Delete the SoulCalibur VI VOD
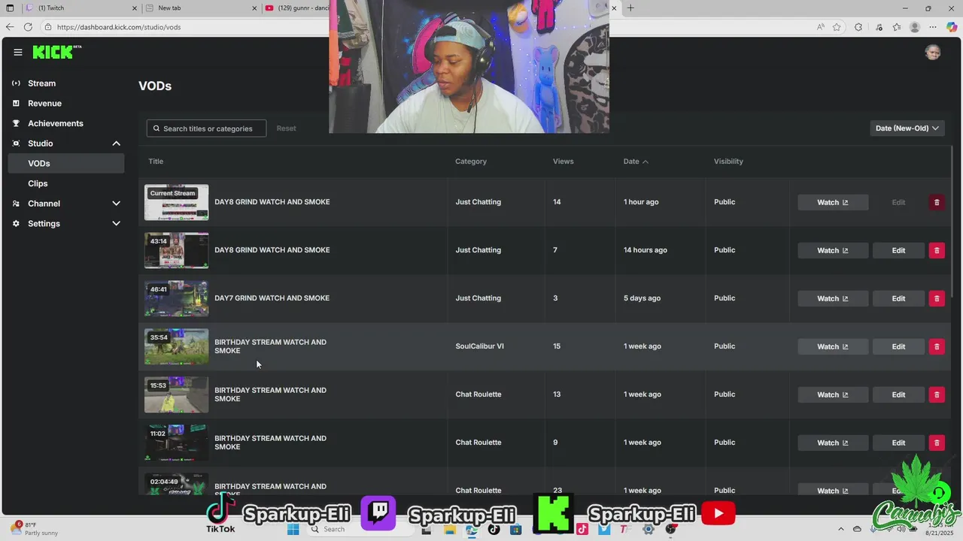Image resolution: width=963 pixels, height=541 pixels. click(x=937, y=346)
